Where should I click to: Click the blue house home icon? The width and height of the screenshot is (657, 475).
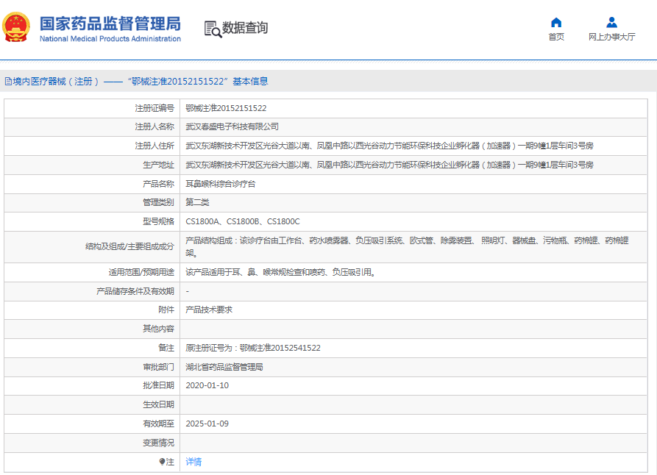click(556, 22)
